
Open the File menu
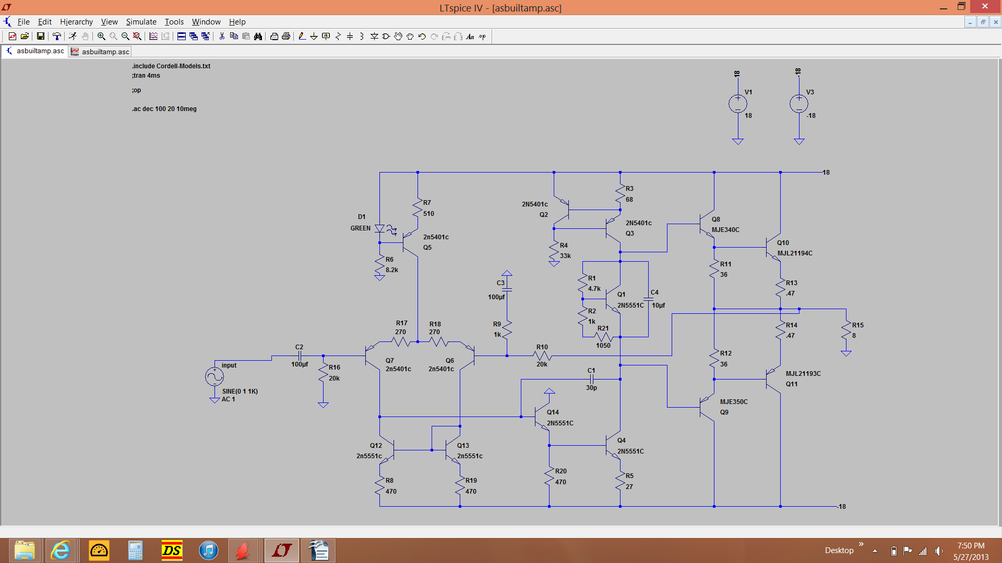(23, 22)
